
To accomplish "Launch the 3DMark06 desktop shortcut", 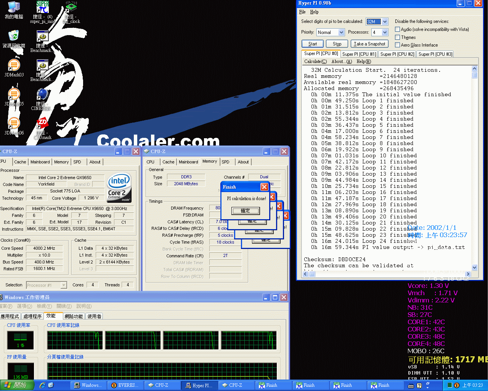I will point(14,126).
